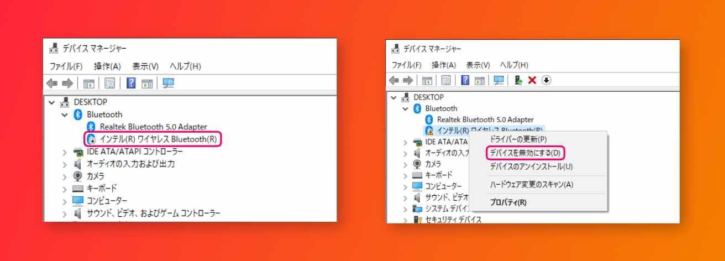Image resolution: width=725 pixels, height=261 pixels.
Task: Expand IDE ATA/ATAPI コントローラー in left window
Action: pos(65,152)
